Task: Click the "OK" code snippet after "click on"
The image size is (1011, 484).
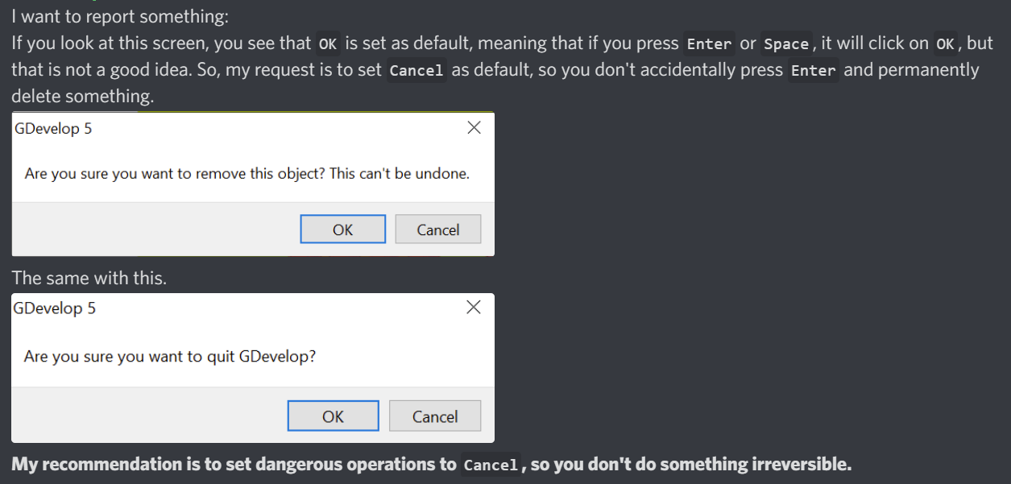Action: click(945, 44)
